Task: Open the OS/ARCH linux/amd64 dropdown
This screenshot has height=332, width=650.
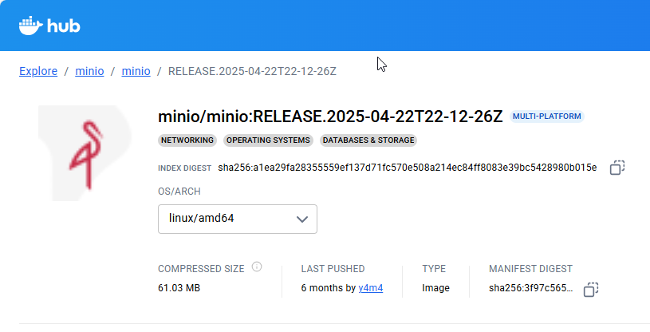Action: 238,219
